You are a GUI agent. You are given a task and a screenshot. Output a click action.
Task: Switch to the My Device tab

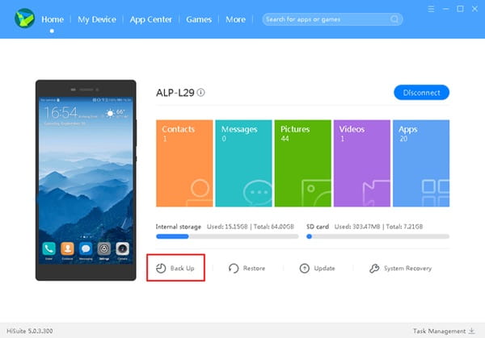96,19
